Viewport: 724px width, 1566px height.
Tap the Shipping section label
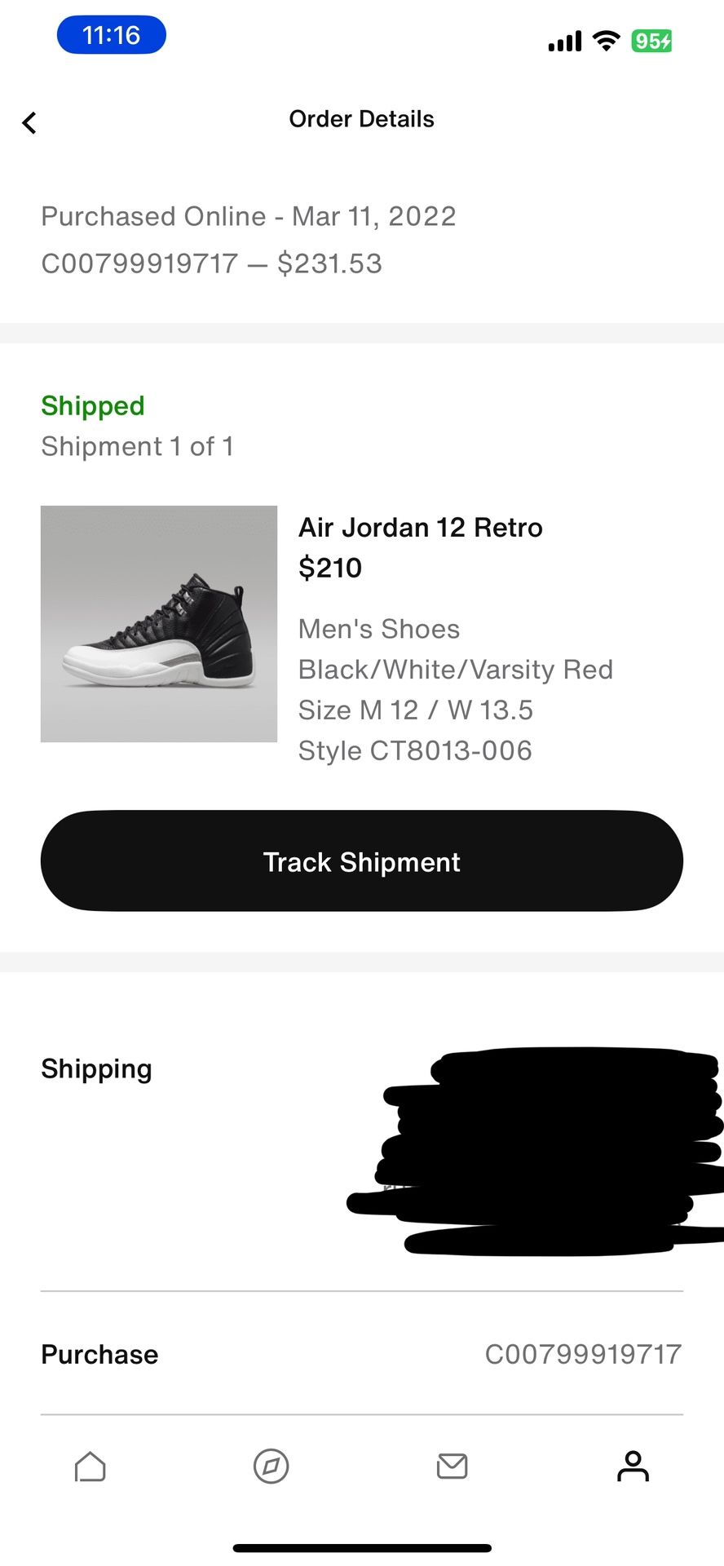96,1068
